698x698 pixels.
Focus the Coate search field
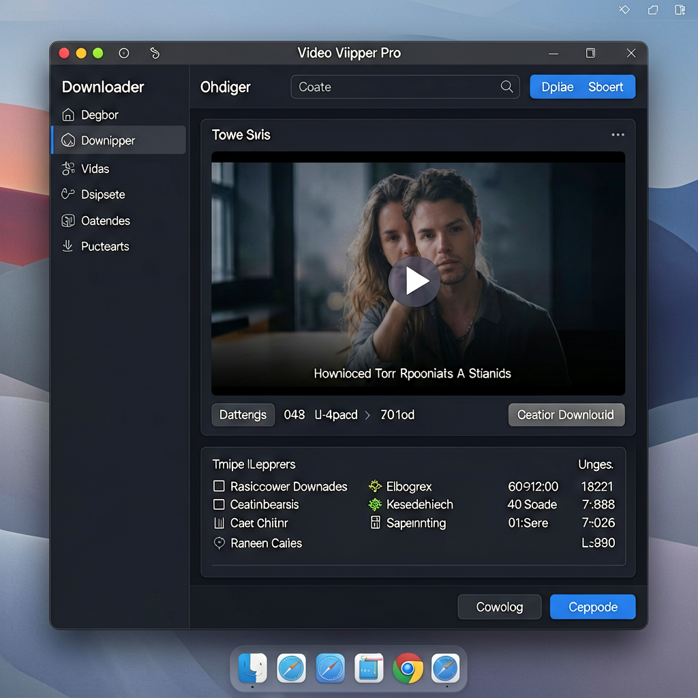pos(405,87)
